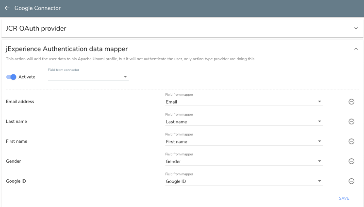Click the Apache Unomi profile description text
The width and height of the screenshot is (364, 207).
131,59
